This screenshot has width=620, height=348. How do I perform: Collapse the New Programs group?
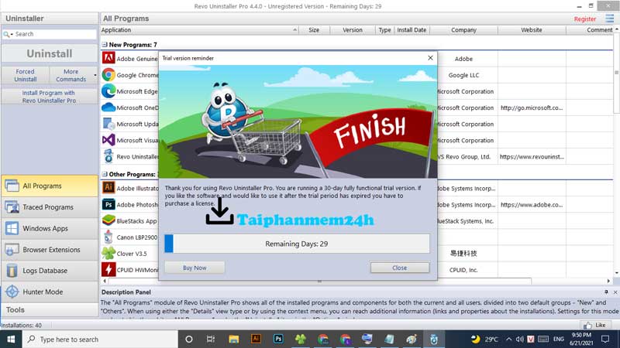105,45
